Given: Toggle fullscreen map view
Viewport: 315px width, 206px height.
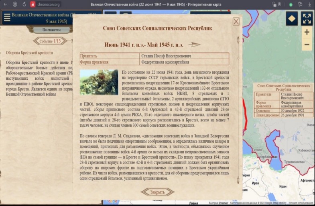Looking at the screenshot, I should [x=307, y=18].
